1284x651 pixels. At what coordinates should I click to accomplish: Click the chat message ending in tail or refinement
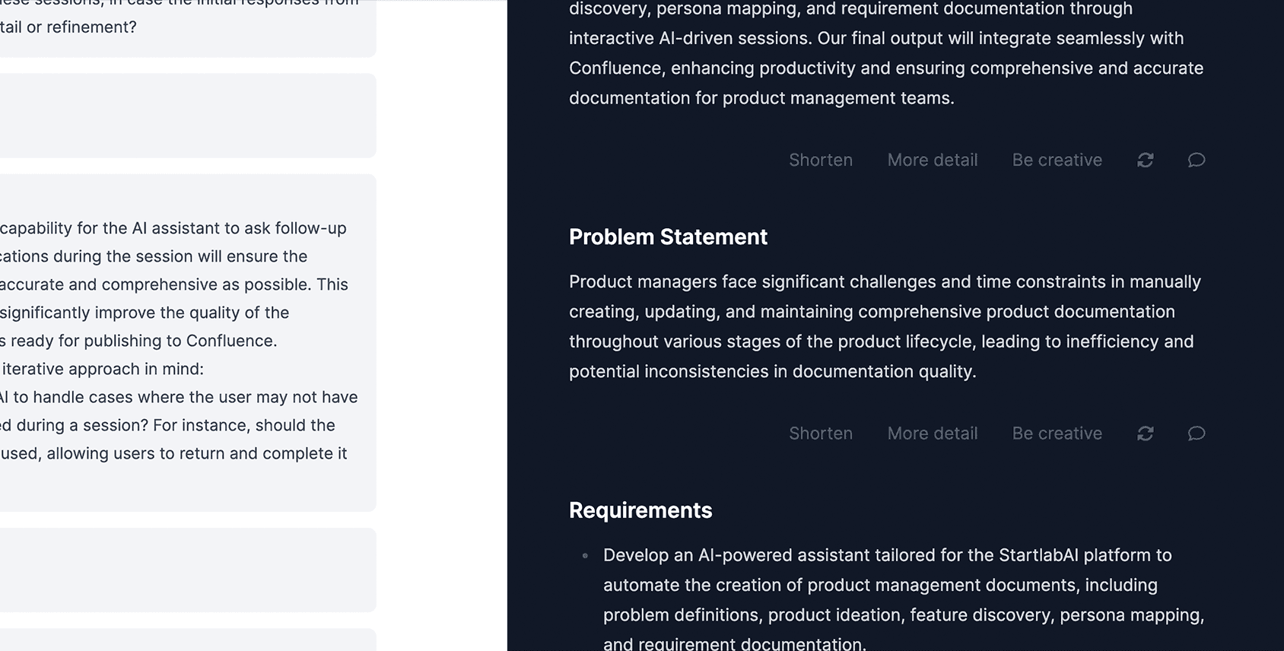(x=188, y=28)
